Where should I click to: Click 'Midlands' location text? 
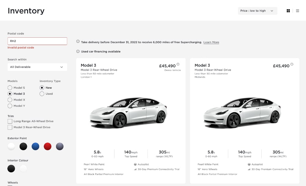[200, 77]
